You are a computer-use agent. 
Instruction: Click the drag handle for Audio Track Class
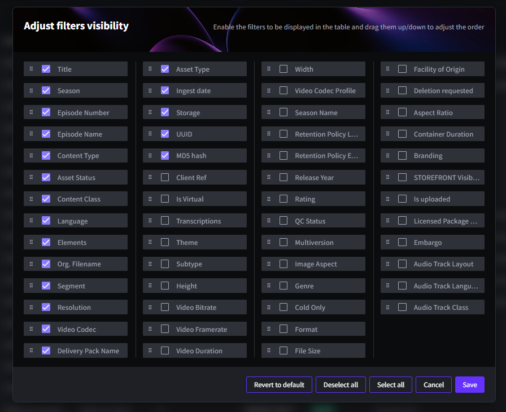point(387,307)
